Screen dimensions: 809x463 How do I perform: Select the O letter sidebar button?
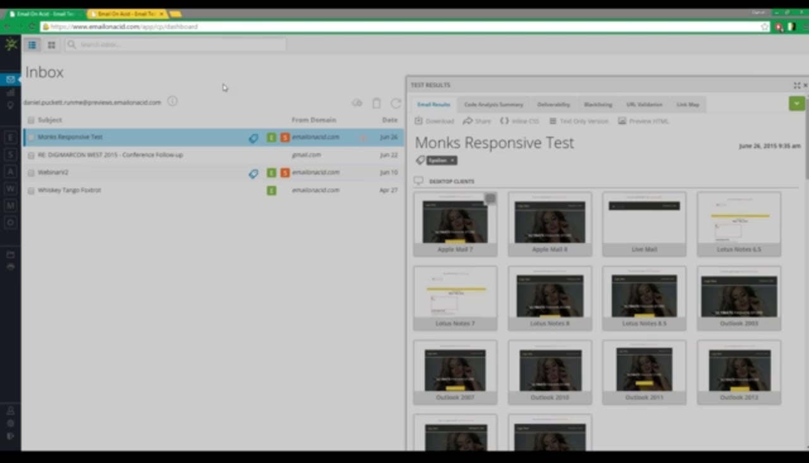(x=10, y=223)
